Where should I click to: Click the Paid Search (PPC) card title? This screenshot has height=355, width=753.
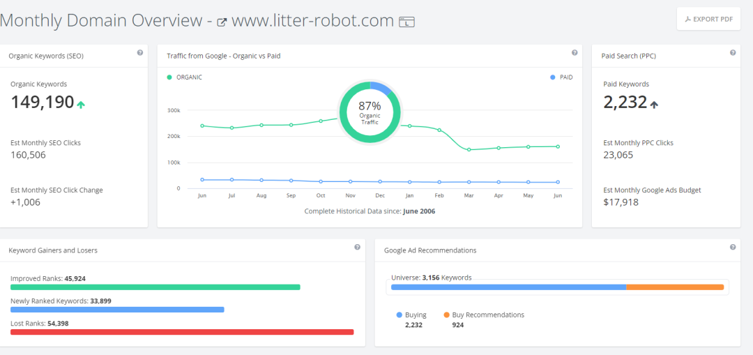(x=629, y=56)
